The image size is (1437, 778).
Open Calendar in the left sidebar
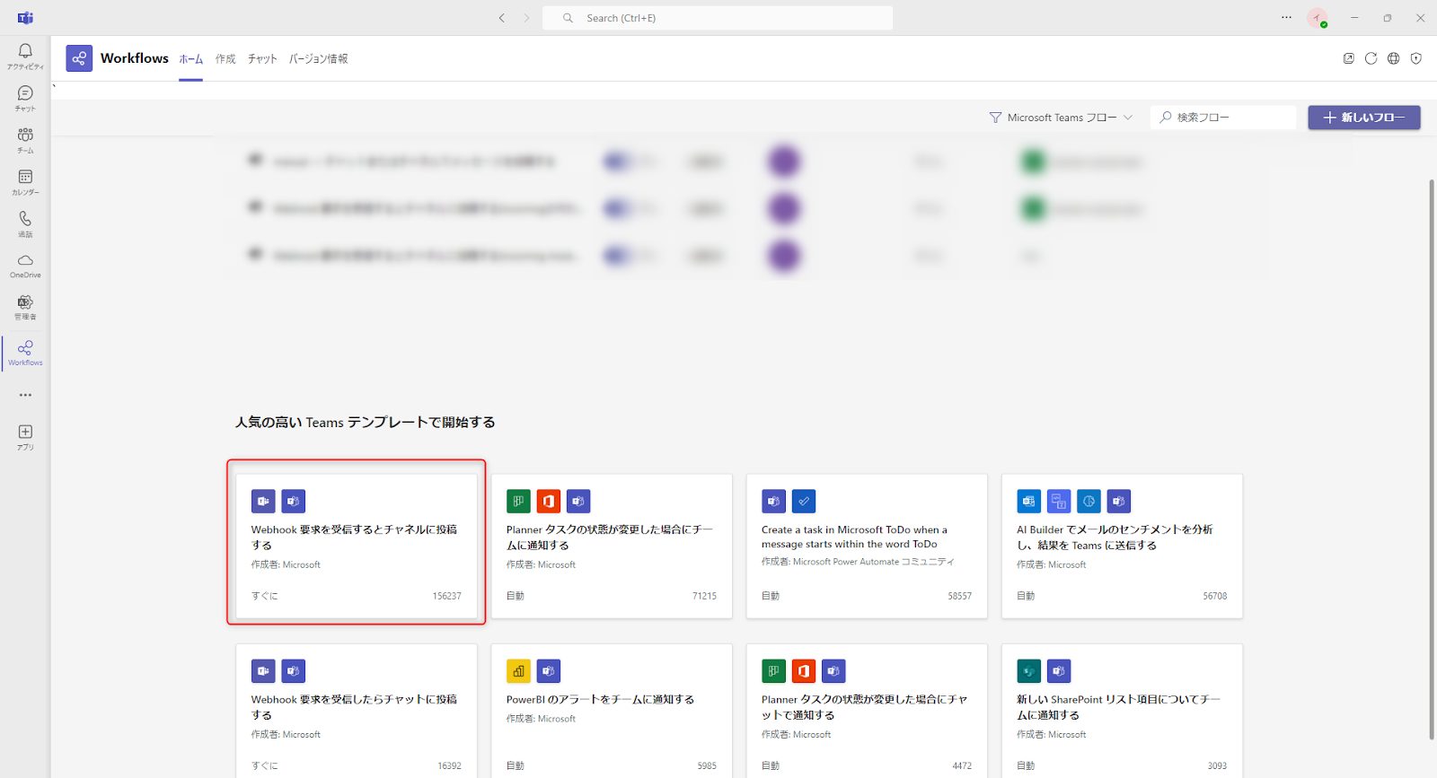coord(25,182)
